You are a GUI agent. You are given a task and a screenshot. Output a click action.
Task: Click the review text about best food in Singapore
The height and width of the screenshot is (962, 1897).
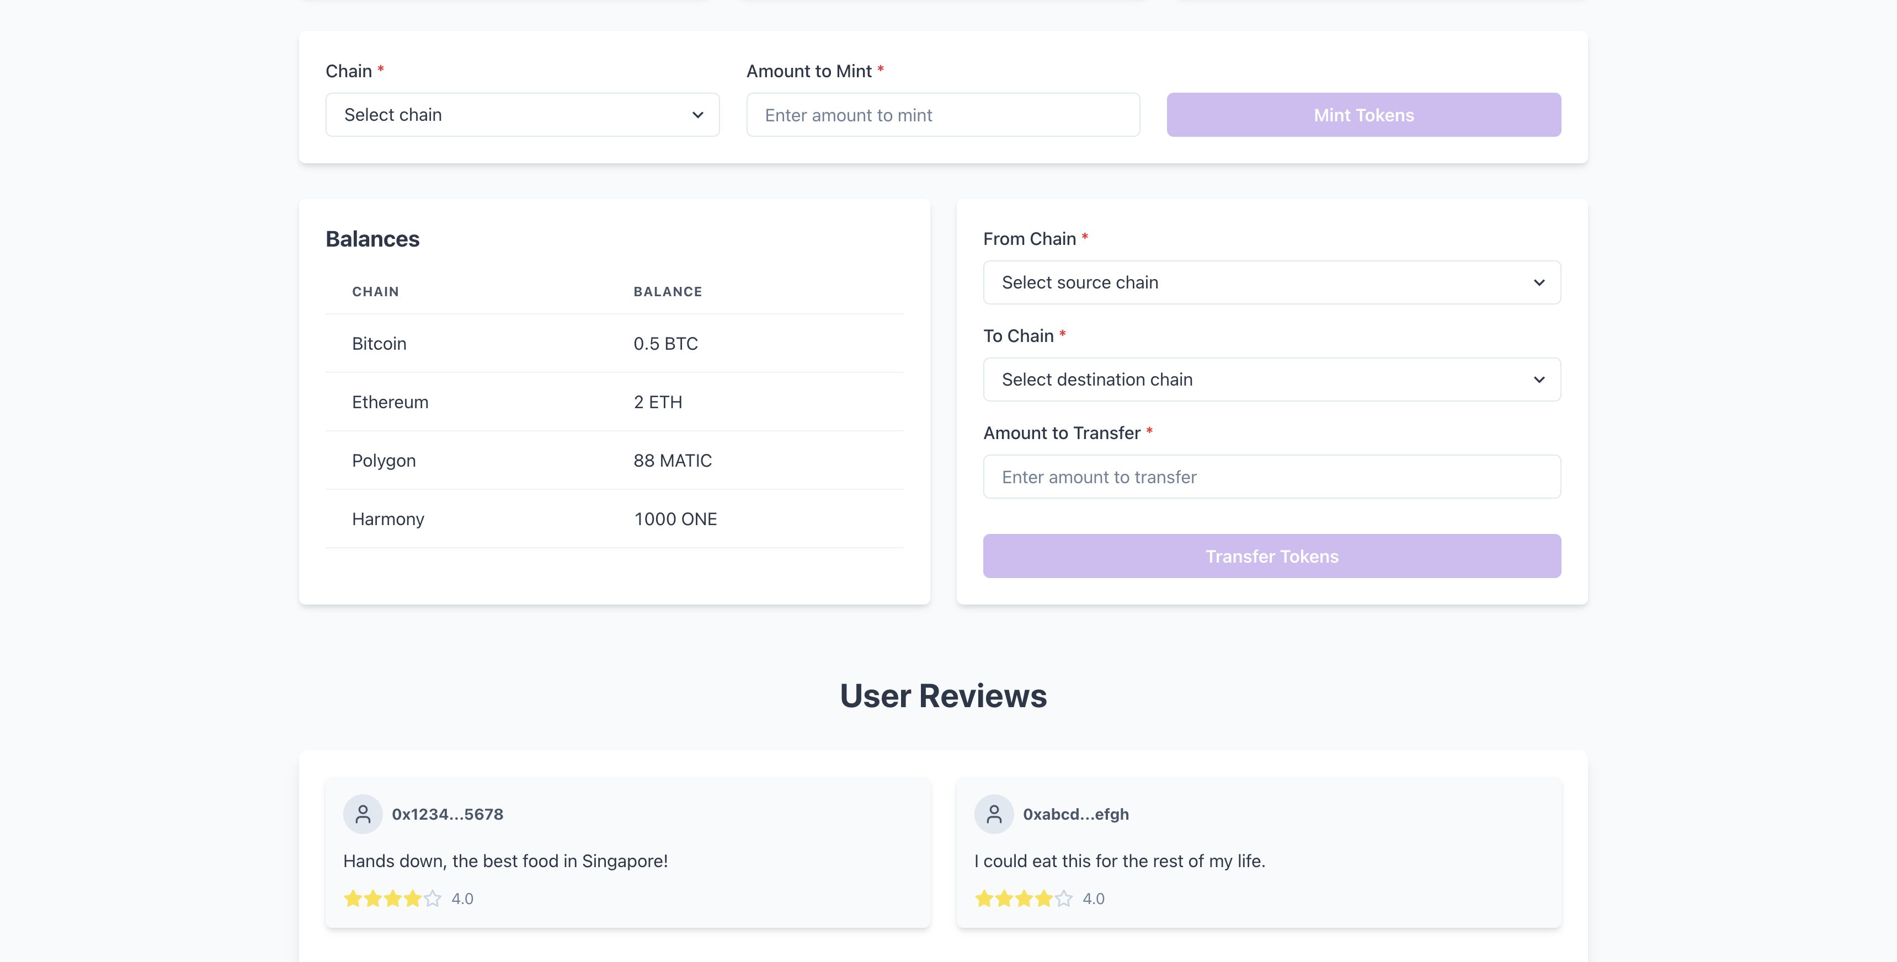506,861
